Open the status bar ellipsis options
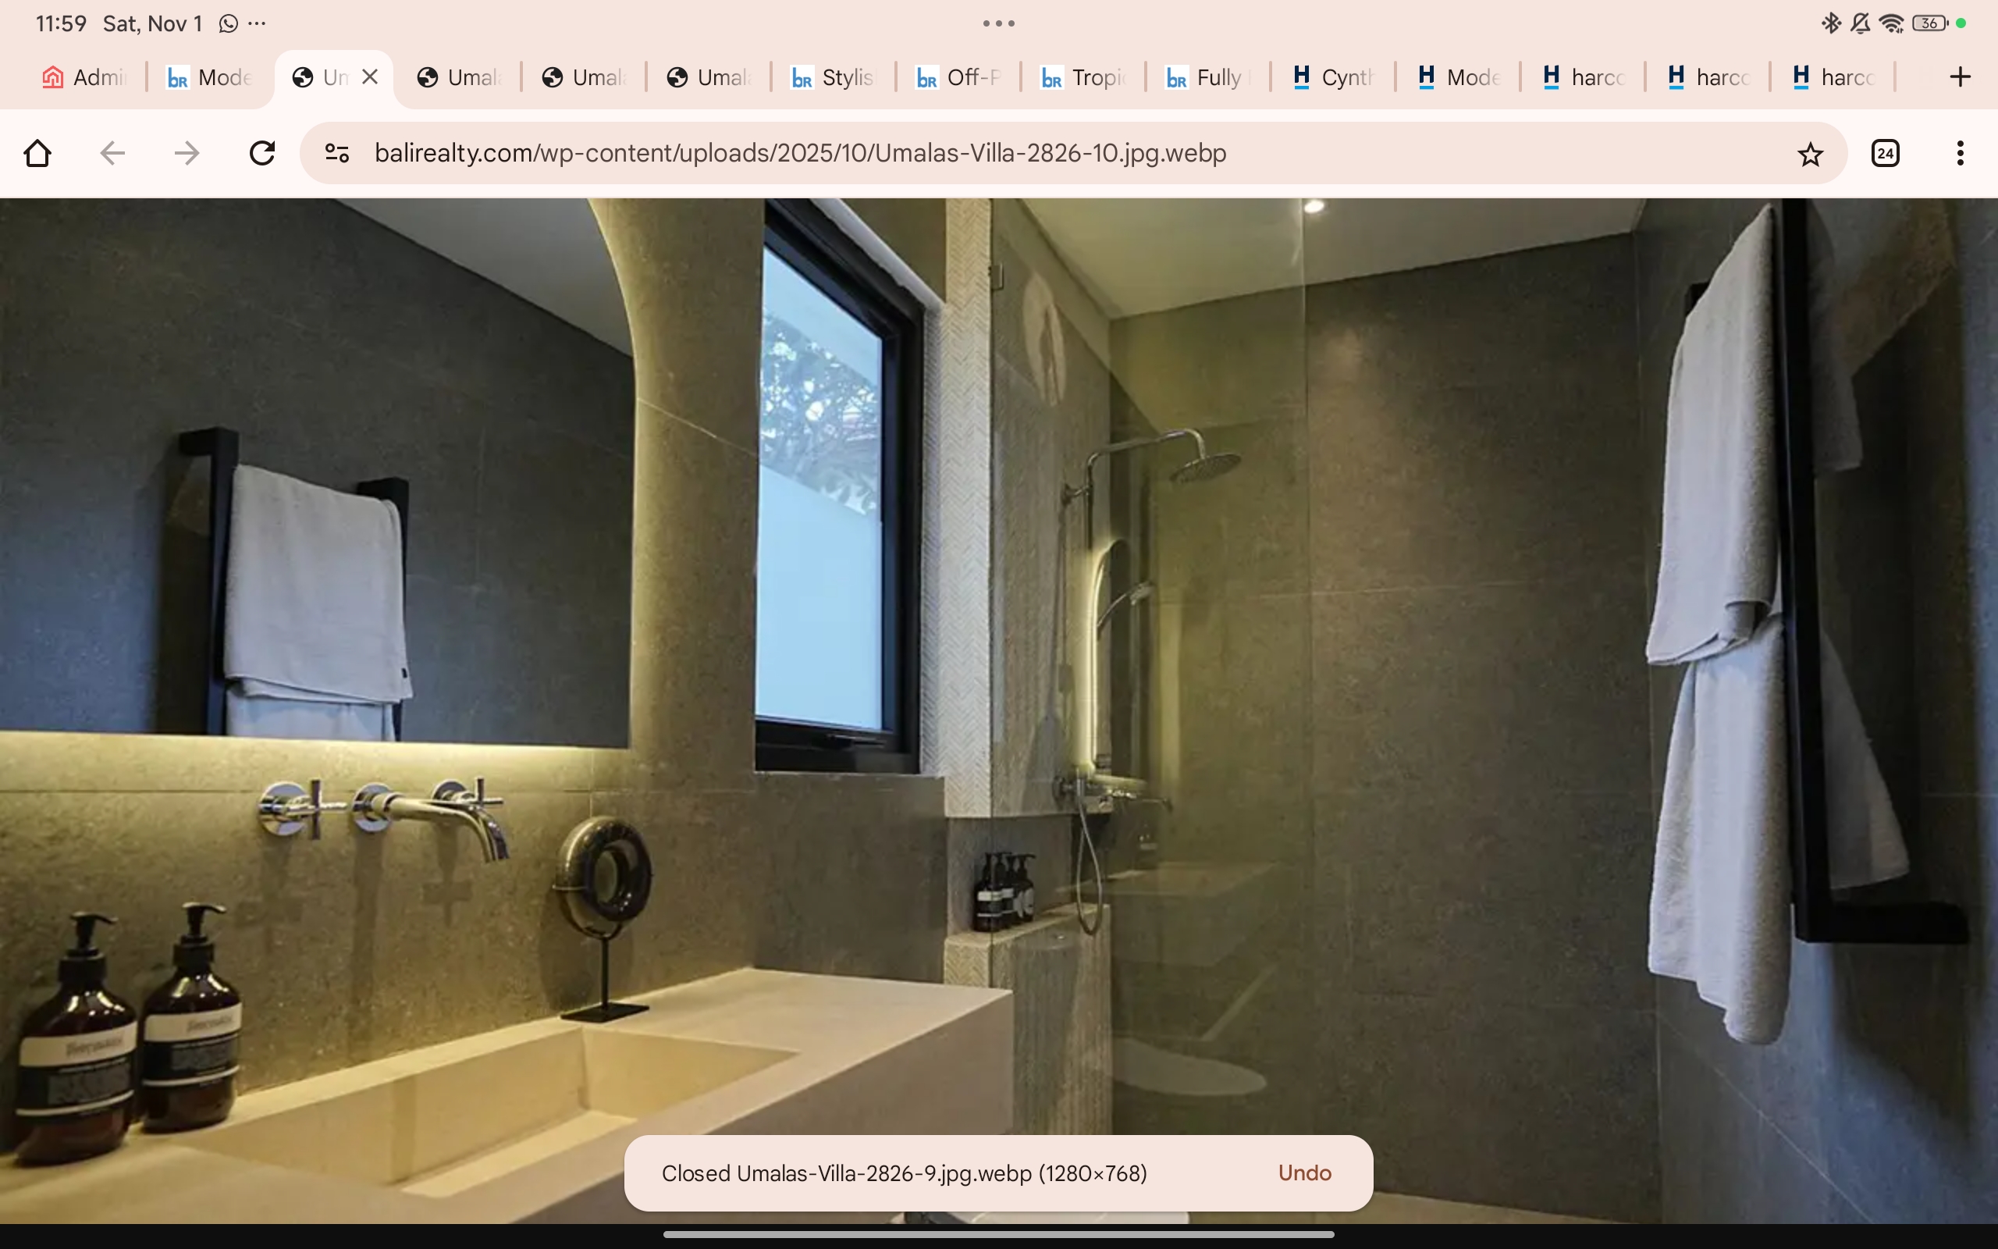 pyautogui.click(x=258, y=23)
